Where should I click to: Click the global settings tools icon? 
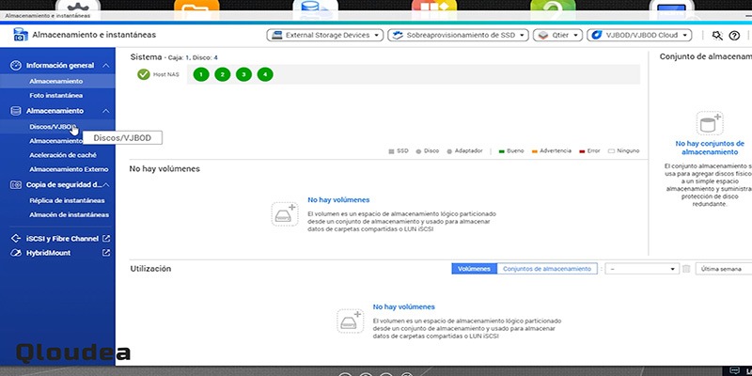pos(717,36)
